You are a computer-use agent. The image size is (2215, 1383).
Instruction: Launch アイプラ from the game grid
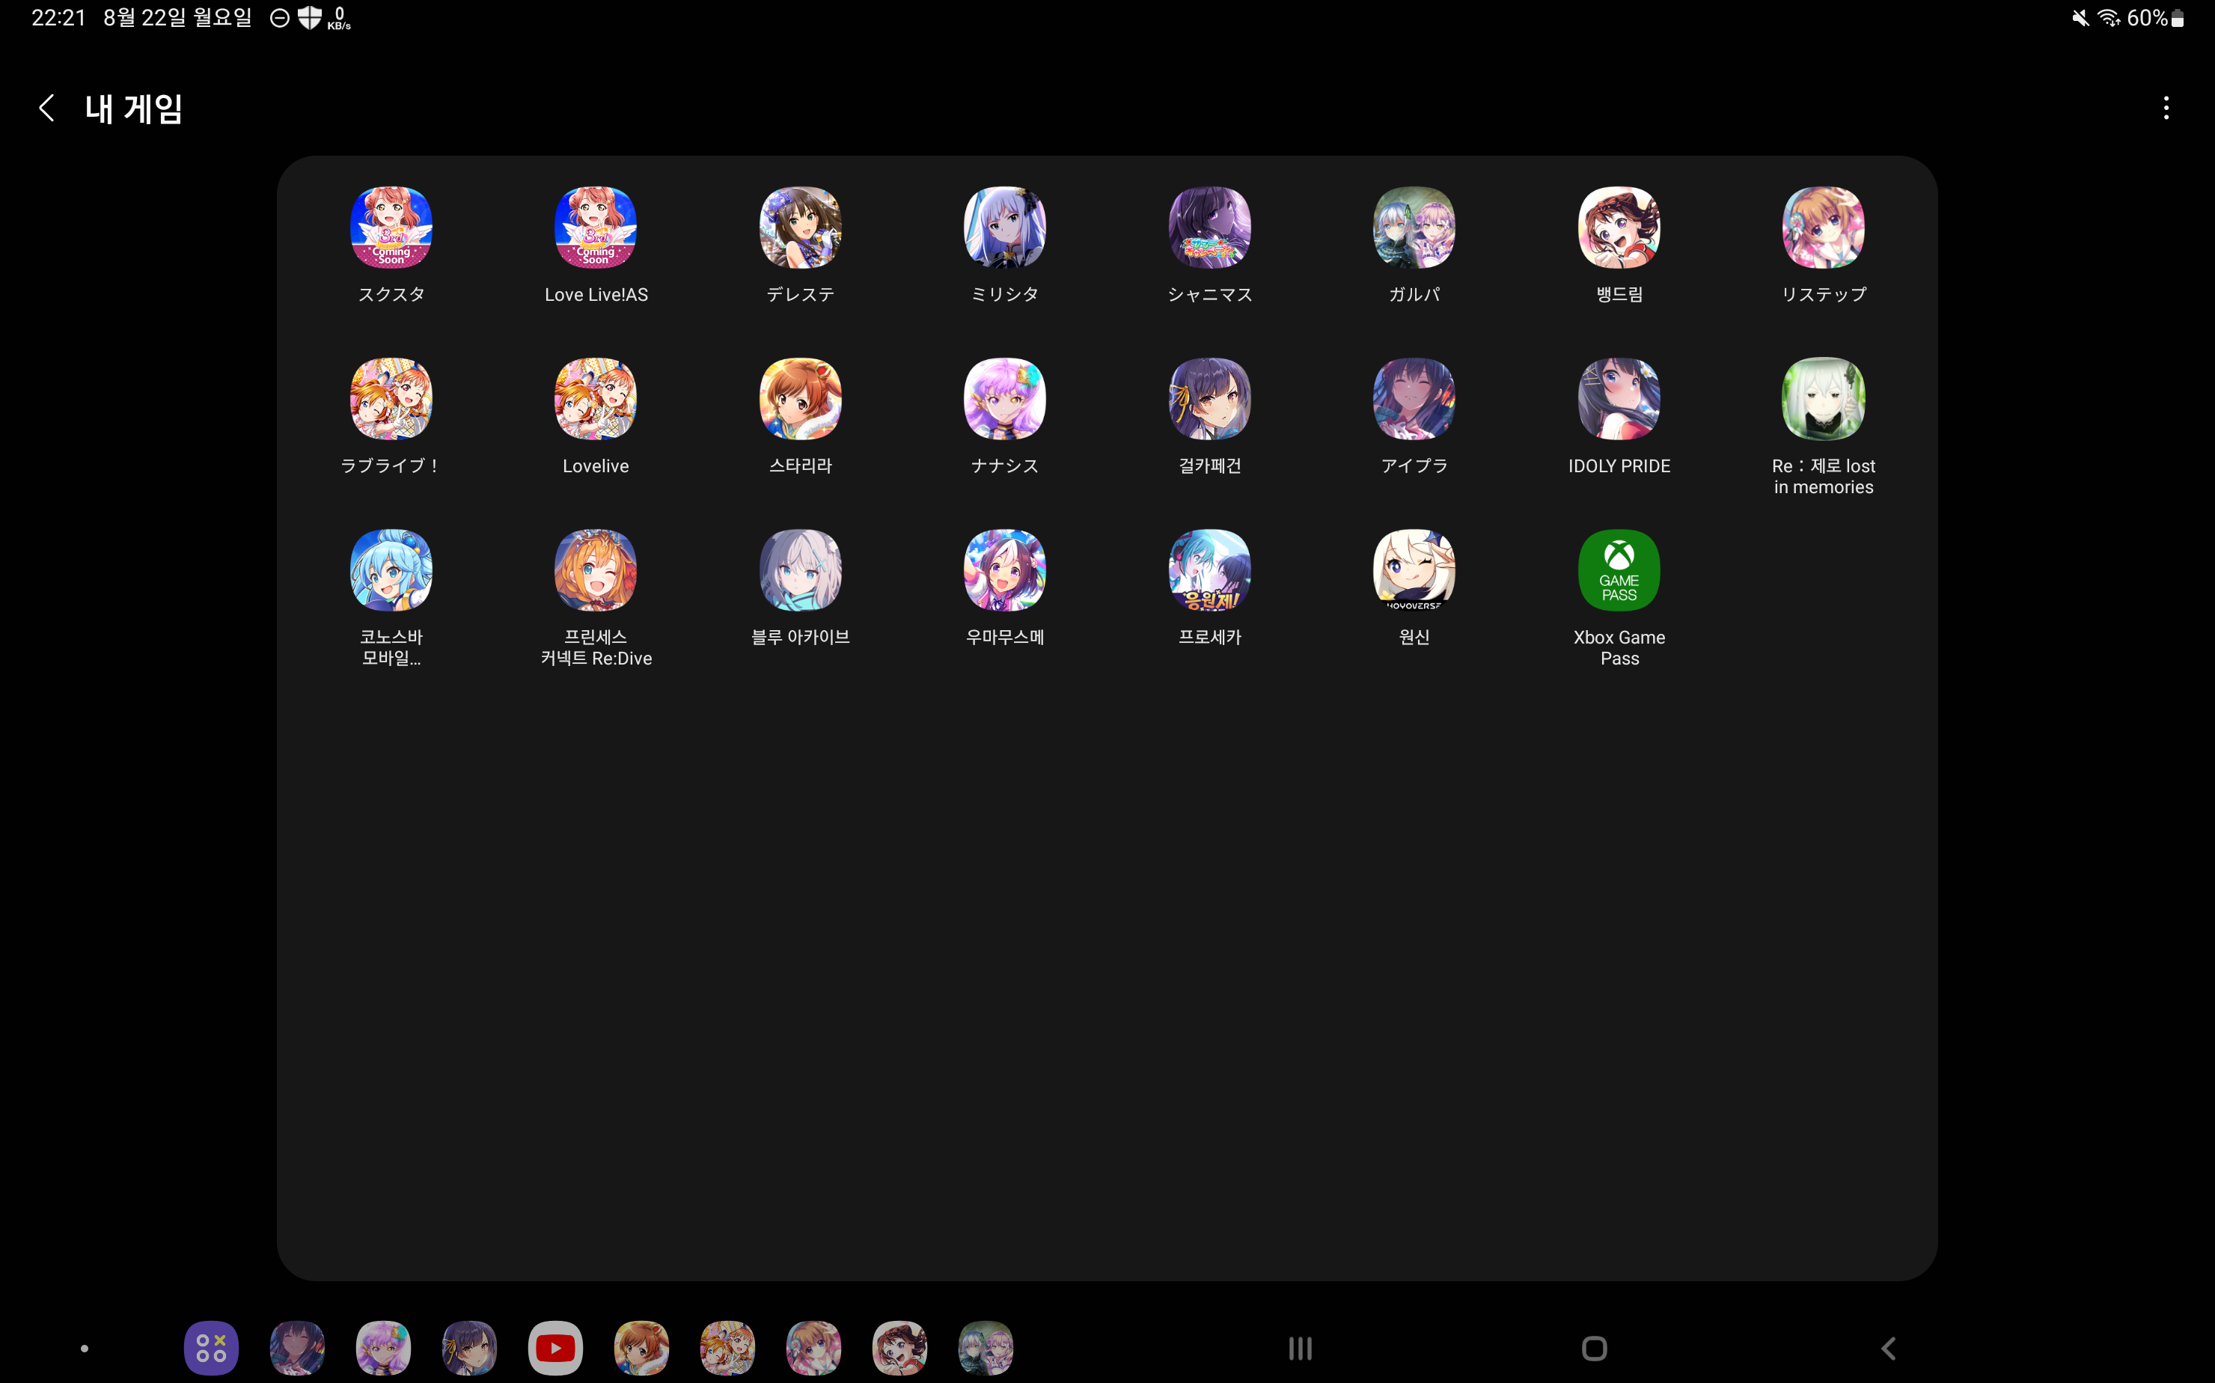[x=1415, y=399]
